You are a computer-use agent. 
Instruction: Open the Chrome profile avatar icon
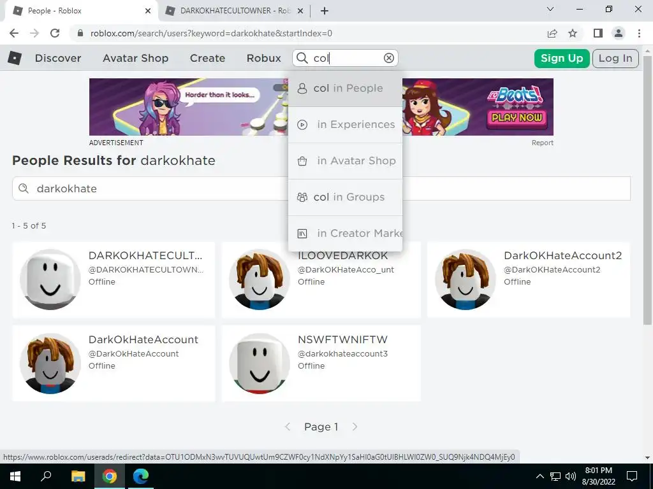(619, 33)
